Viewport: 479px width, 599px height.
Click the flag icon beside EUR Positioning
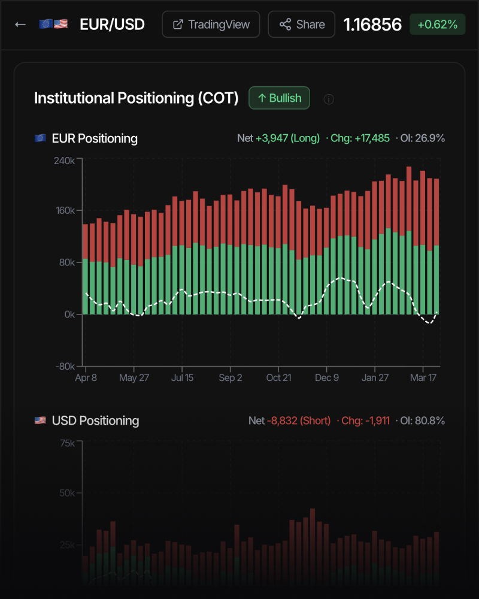click(40, 138)
